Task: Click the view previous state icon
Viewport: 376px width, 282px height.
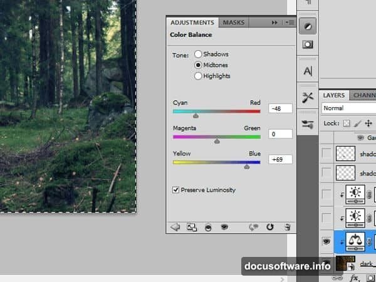Action: tap(253, 227)
